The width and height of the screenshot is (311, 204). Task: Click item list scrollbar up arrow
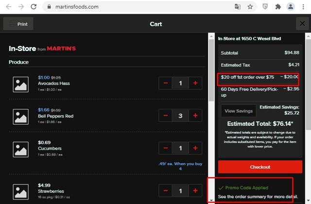[211, 36]
